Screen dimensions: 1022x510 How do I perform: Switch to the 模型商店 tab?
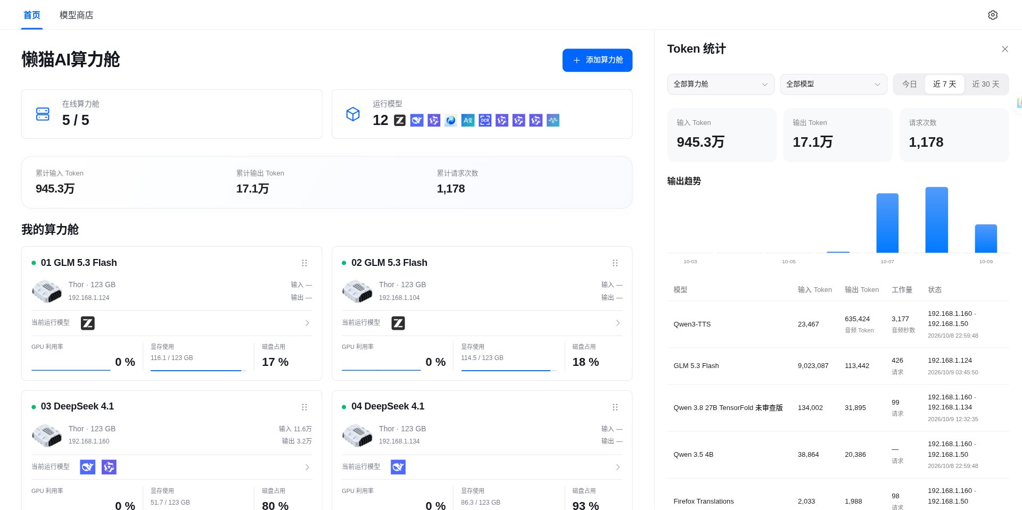(x=76, y=15)
